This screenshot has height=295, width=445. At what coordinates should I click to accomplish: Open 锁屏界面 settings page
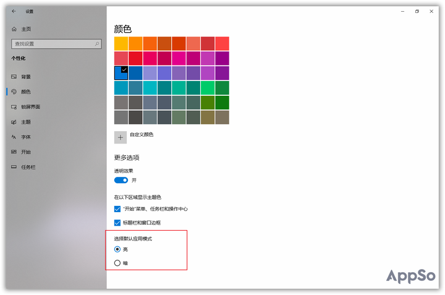pyautogui.click(x=31, y=107)
